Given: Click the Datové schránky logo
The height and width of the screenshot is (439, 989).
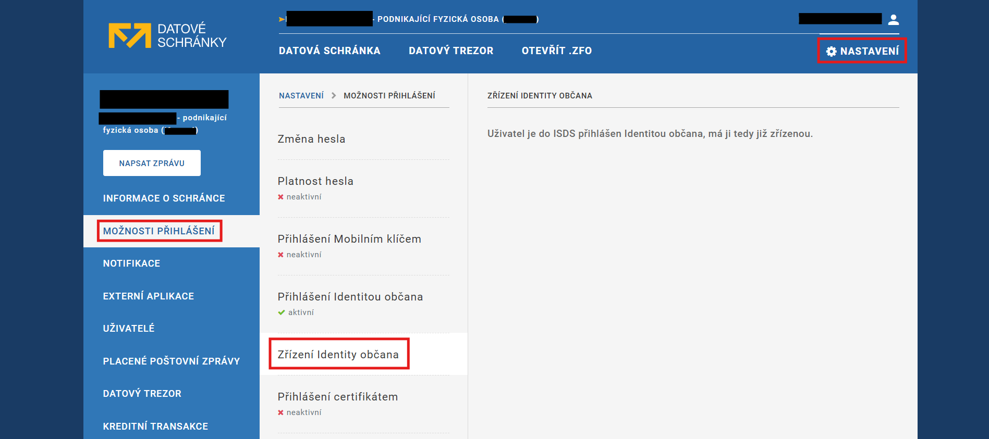Looking at the screenshot, I should point(167,35).
